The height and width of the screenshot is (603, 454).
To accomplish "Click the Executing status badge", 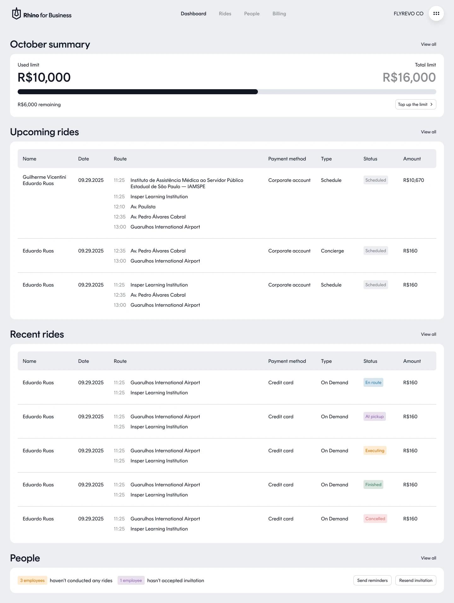I will point(375,450).
